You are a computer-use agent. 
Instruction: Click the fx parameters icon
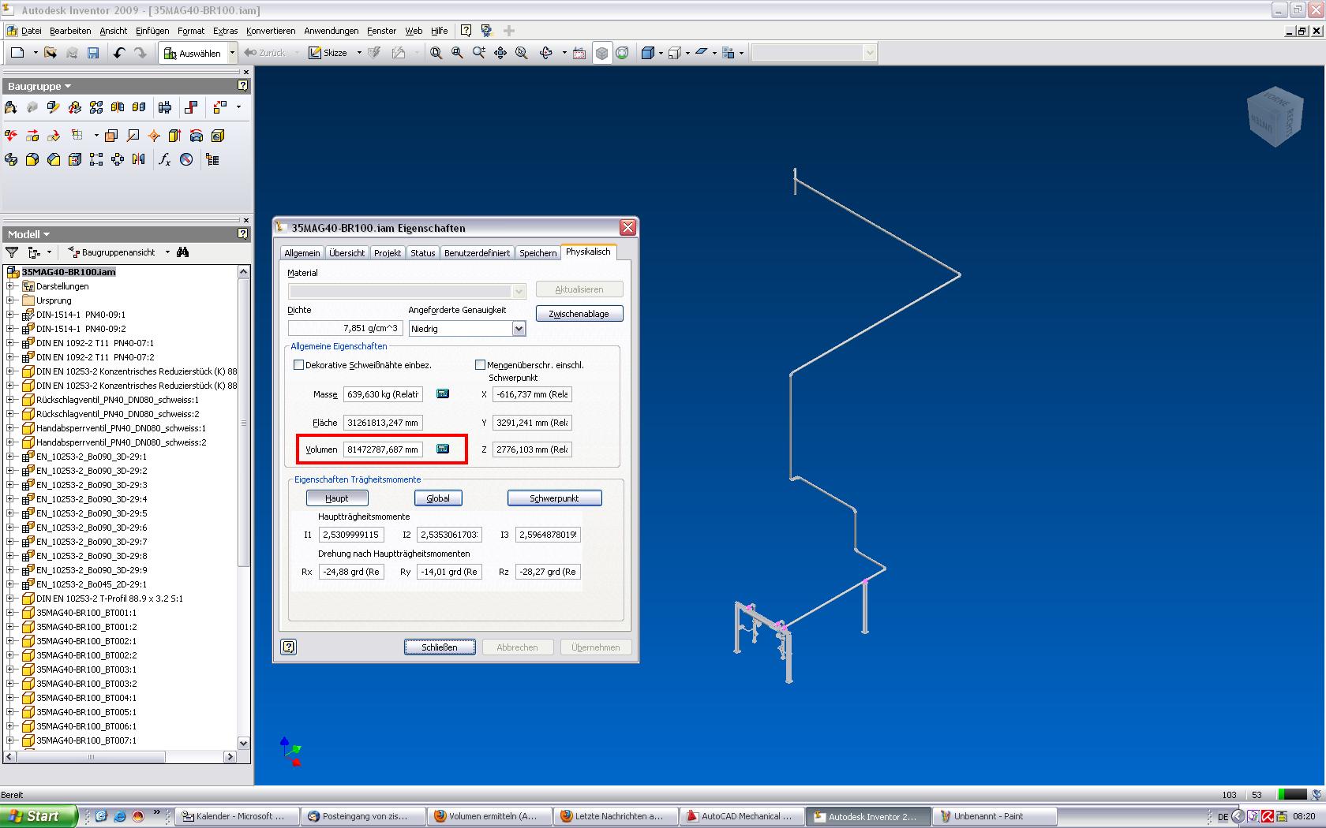point(165,159)
